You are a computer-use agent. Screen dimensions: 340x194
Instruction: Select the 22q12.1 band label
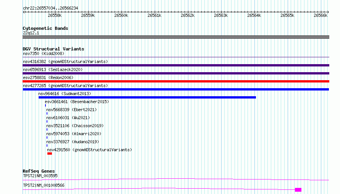[31, 33]
